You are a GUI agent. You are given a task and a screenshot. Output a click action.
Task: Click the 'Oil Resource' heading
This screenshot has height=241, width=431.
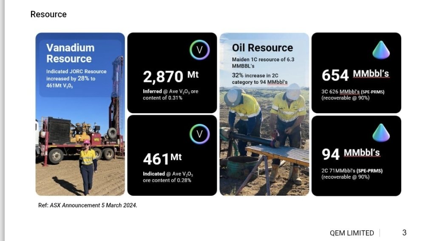click(263, 48)
